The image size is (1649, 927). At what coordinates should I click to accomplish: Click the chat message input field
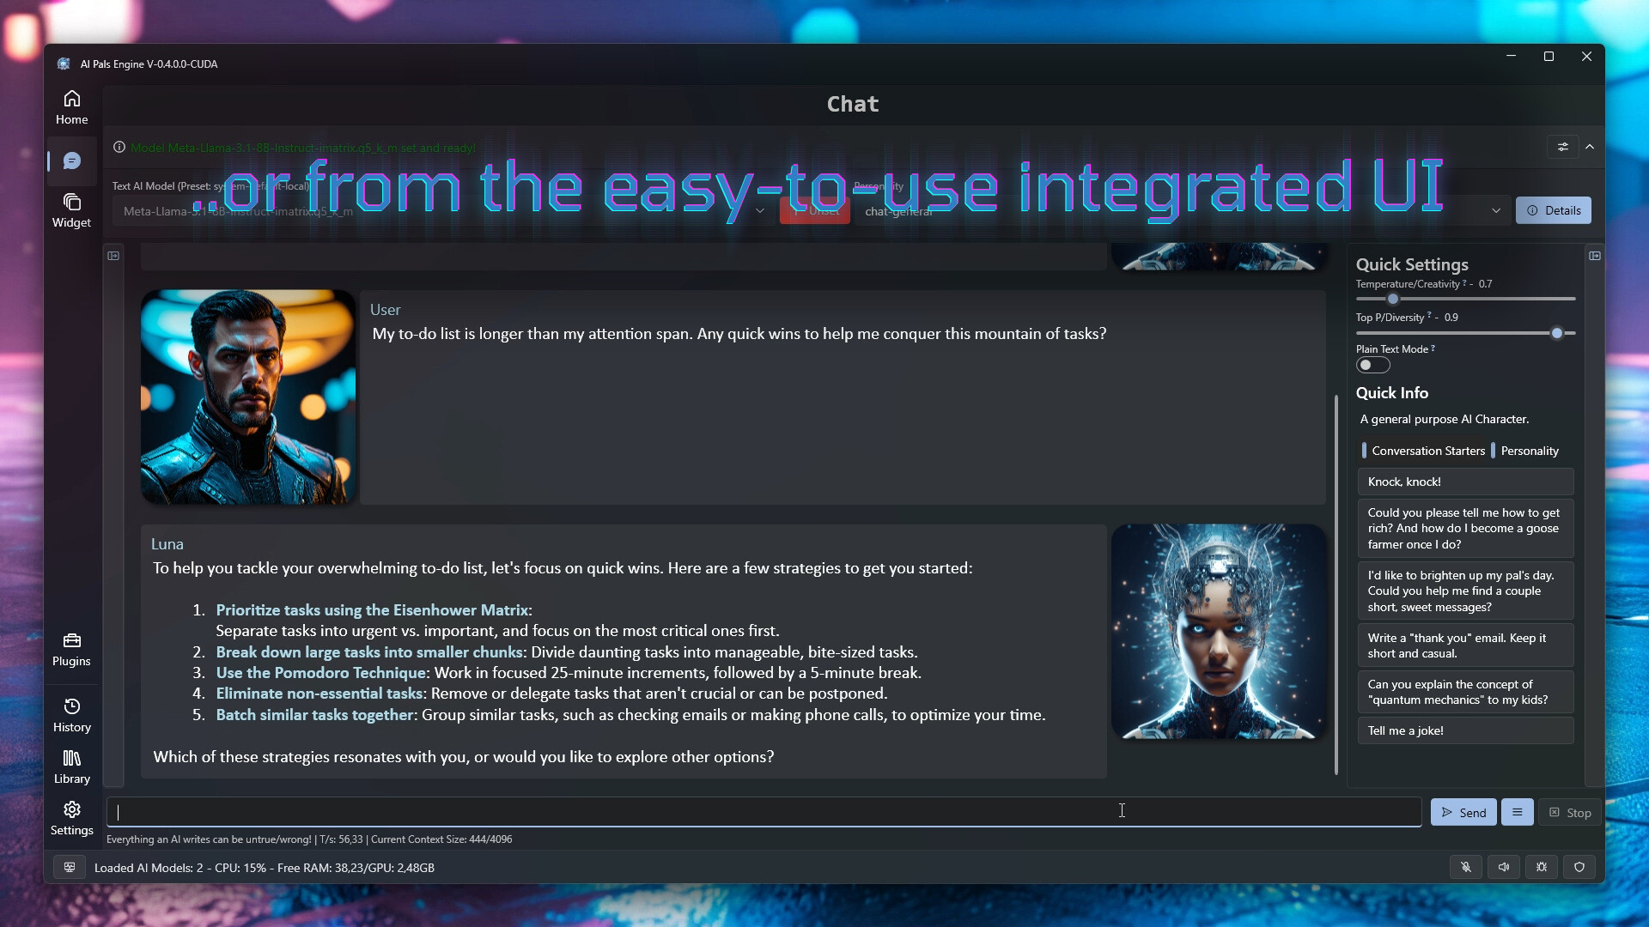763,812
